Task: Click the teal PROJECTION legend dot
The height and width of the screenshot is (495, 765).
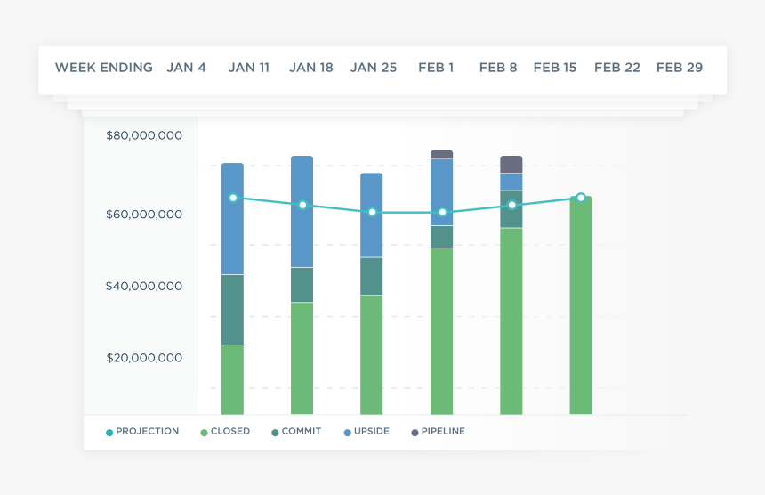Action: [x=109, y=433]
